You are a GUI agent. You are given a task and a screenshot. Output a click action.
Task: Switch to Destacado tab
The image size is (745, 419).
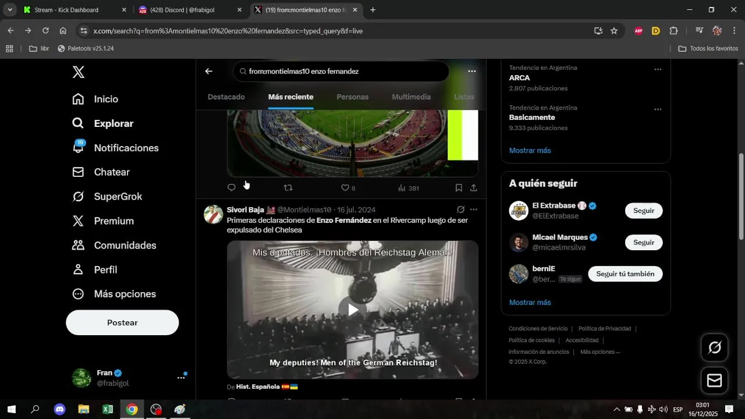[226, 97]
